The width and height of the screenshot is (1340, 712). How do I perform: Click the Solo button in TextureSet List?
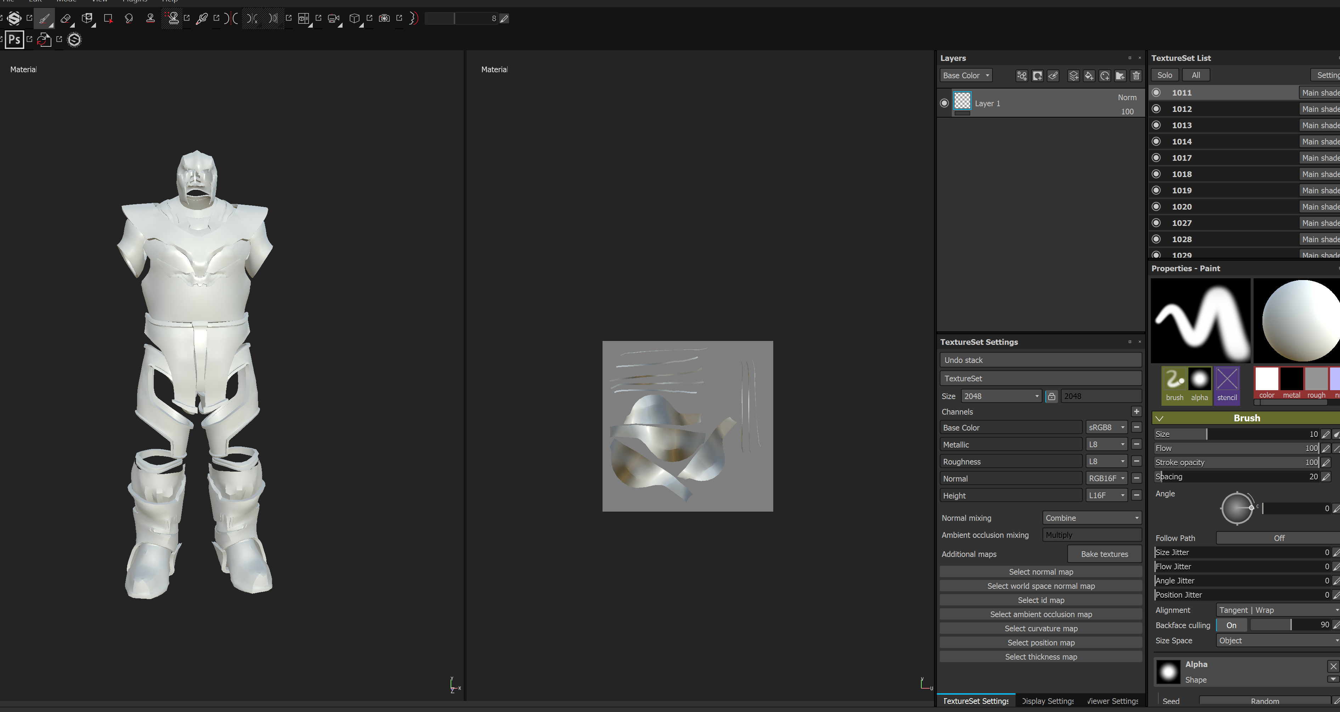coord(1165,75)
